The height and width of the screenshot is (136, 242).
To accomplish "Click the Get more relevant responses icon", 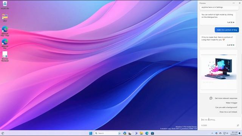I will (211, 98).
